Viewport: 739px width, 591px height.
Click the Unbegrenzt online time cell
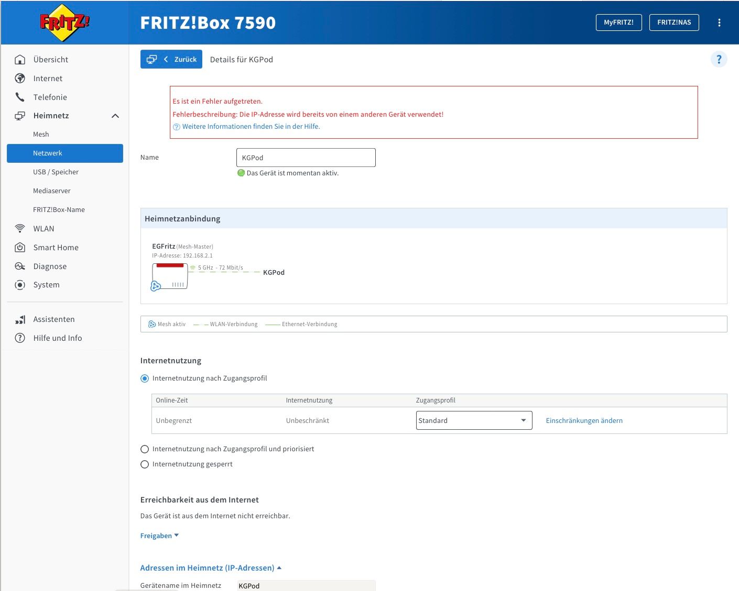174,420
